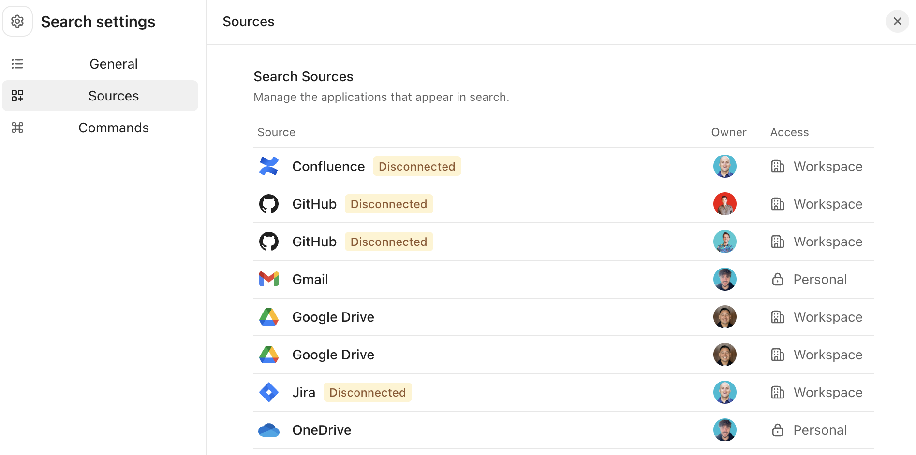Click Gmail's Personal access label
The image size is (916, 455).
tap(820, 279)
